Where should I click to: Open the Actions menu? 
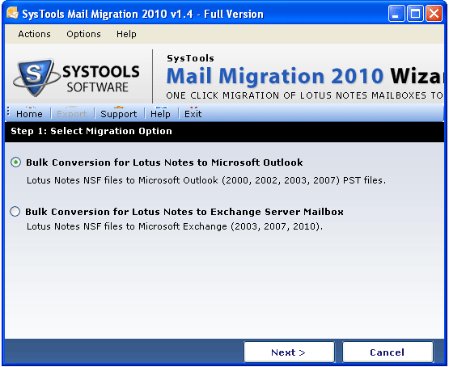34,34
